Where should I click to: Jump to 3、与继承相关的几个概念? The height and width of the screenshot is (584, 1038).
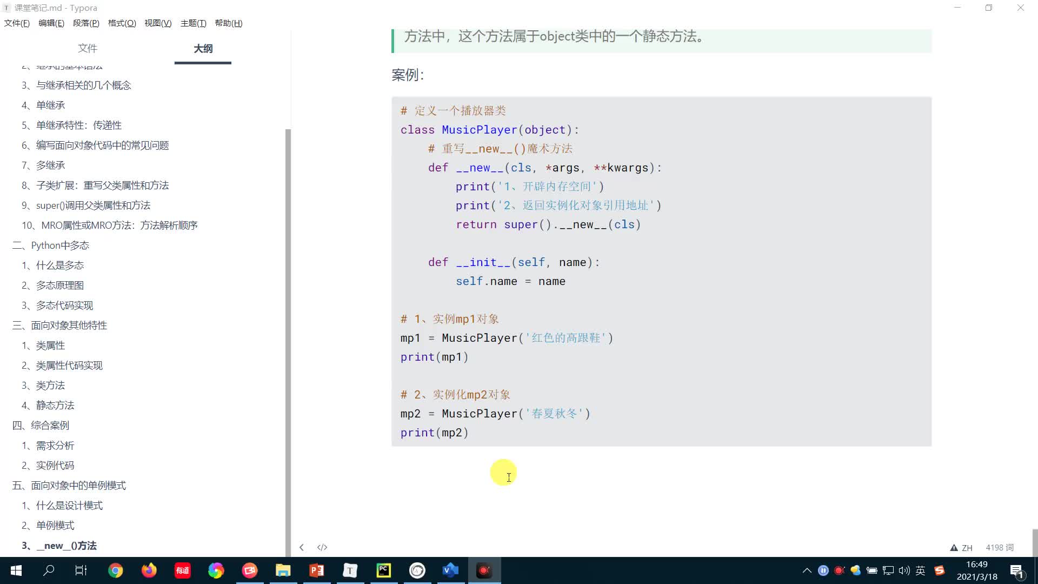pyautogui.click(x=76, y=85)
